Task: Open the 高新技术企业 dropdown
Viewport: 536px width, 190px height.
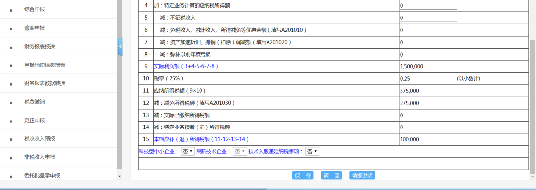Action: 240,152
